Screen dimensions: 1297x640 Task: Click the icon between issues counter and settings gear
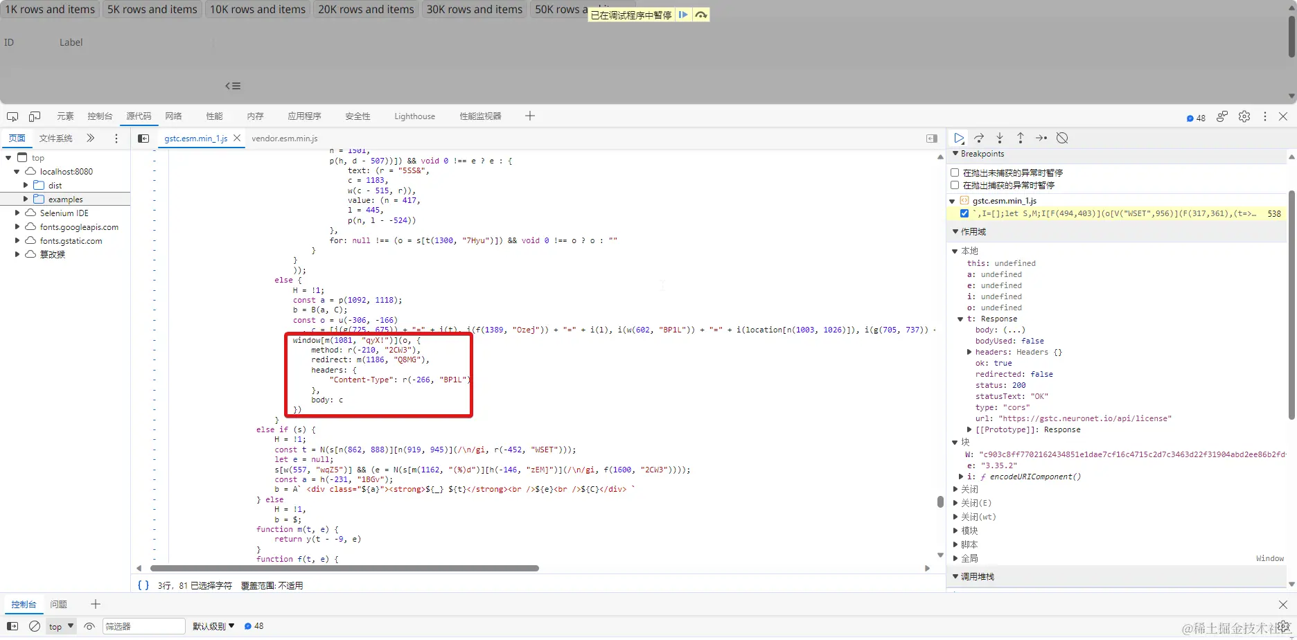coord(1222,116)
